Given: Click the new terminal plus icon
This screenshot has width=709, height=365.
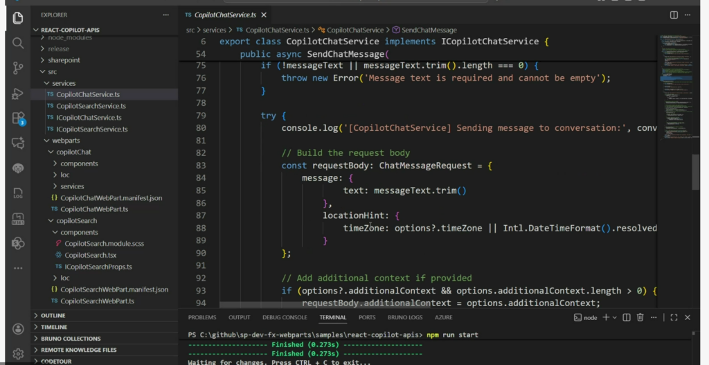Looking at the screenshot, I should [605, 317].
